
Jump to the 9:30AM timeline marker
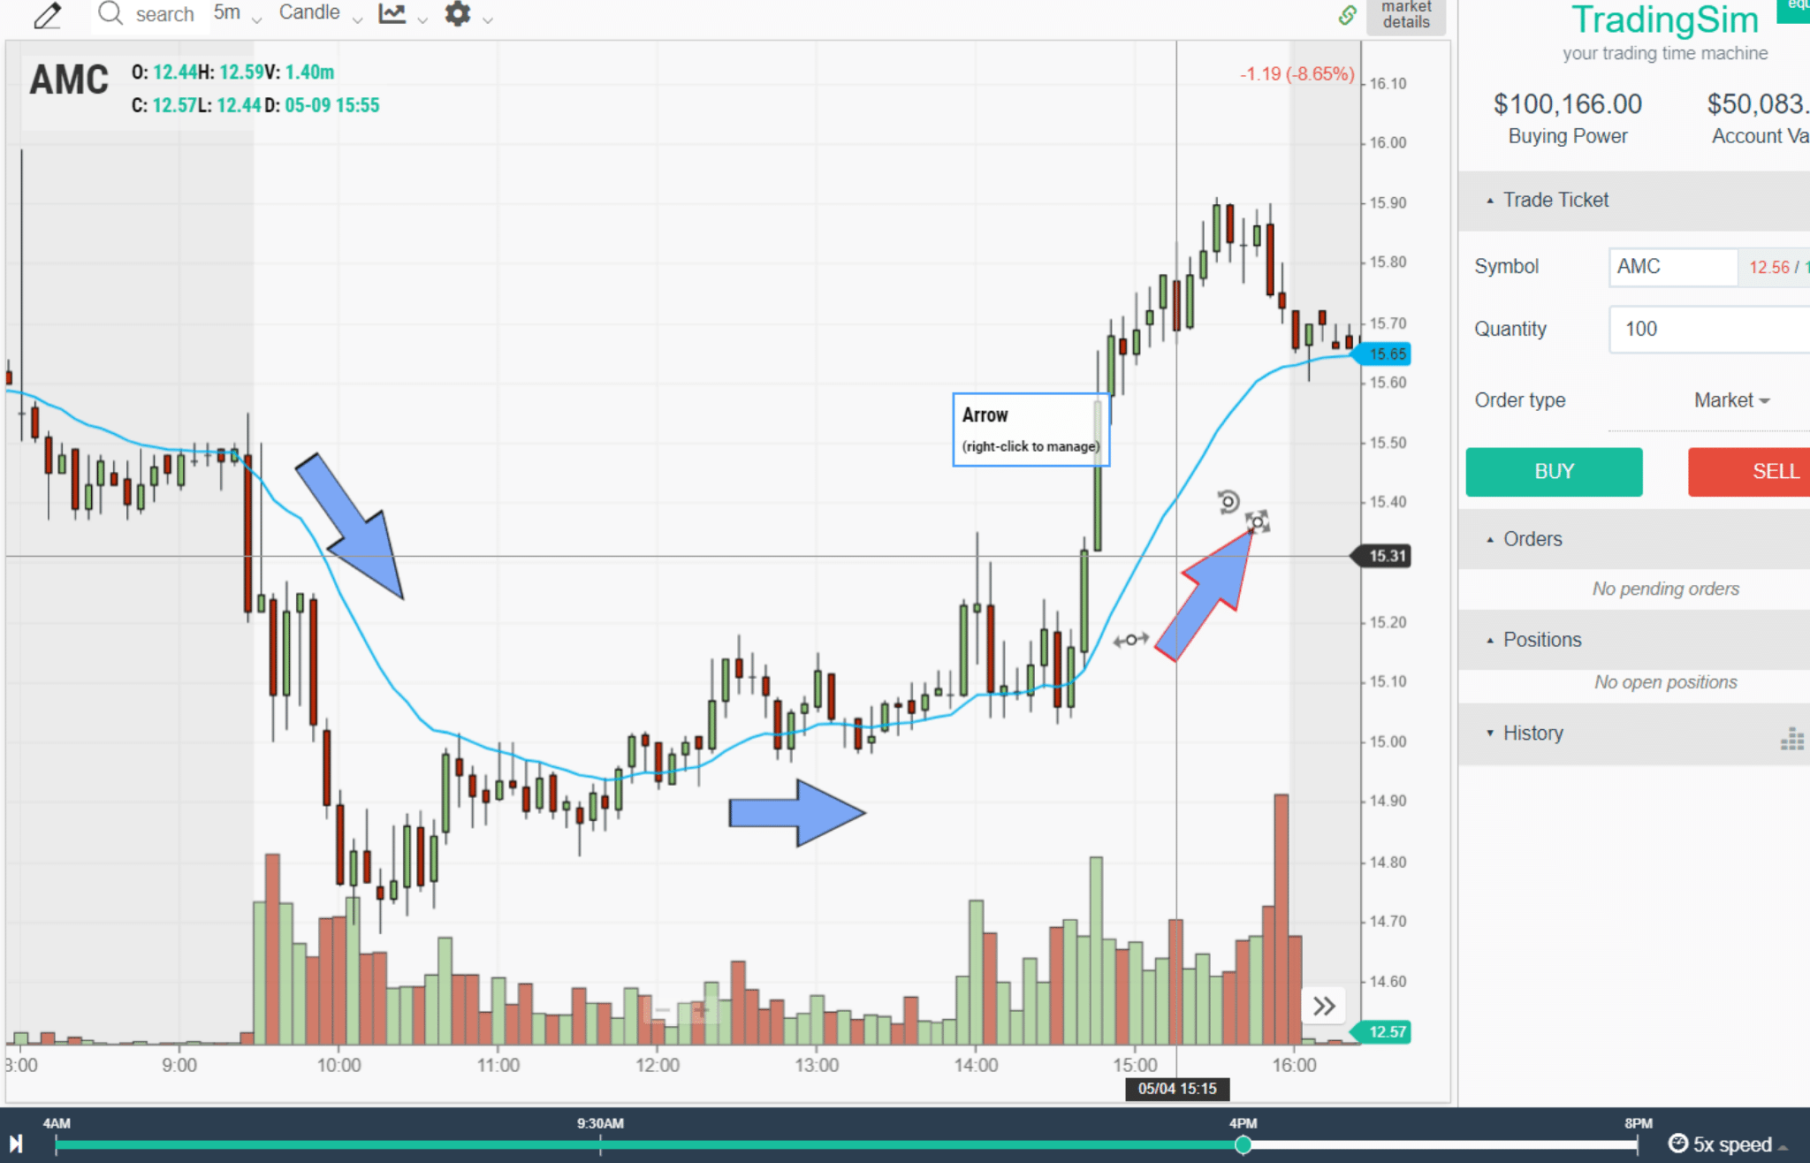(x=600, y=1123)
